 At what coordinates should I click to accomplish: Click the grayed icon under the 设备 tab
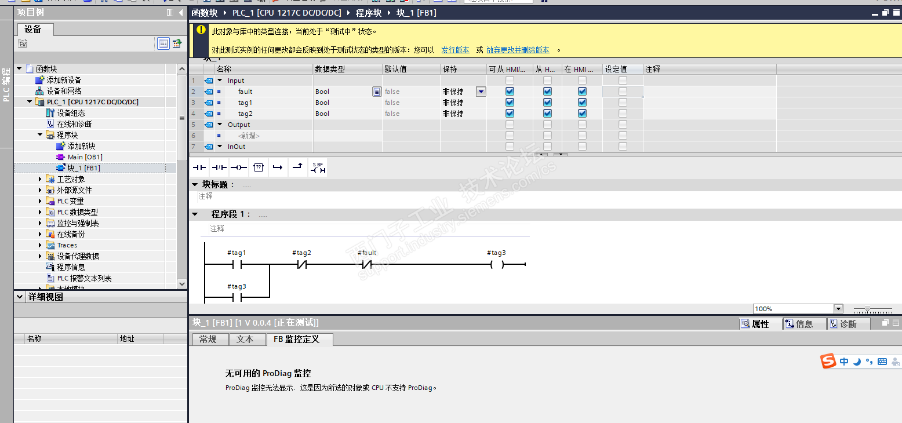[x=23, y=43]
